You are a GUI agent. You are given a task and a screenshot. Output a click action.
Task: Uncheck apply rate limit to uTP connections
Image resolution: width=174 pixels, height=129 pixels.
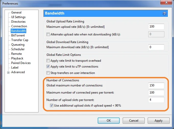click(x=48, y=67)
